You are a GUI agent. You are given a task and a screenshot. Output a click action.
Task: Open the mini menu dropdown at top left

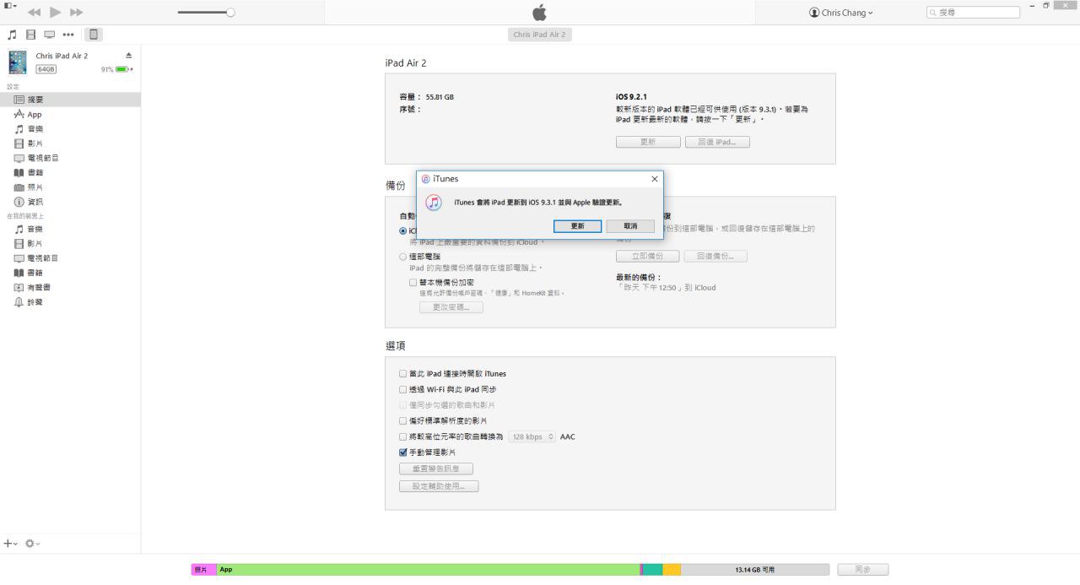[10, 6]
